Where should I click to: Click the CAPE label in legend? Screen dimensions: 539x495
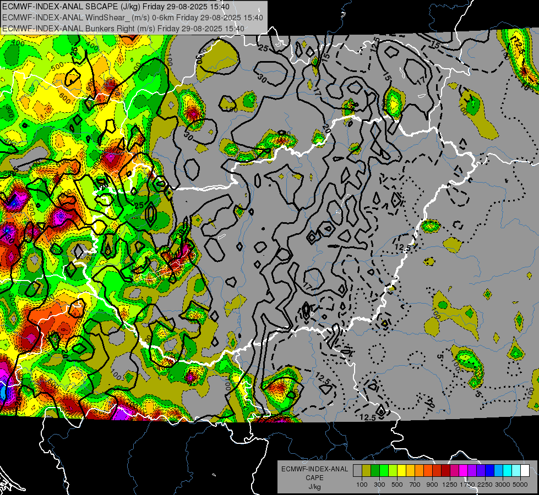(314, 477)
